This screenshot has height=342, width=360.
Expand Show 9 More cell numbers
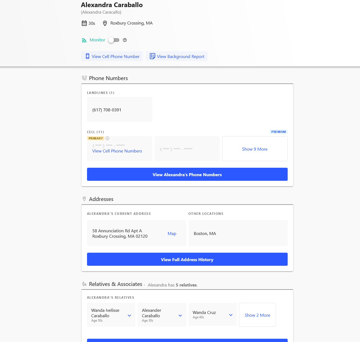tap(255, 149)
